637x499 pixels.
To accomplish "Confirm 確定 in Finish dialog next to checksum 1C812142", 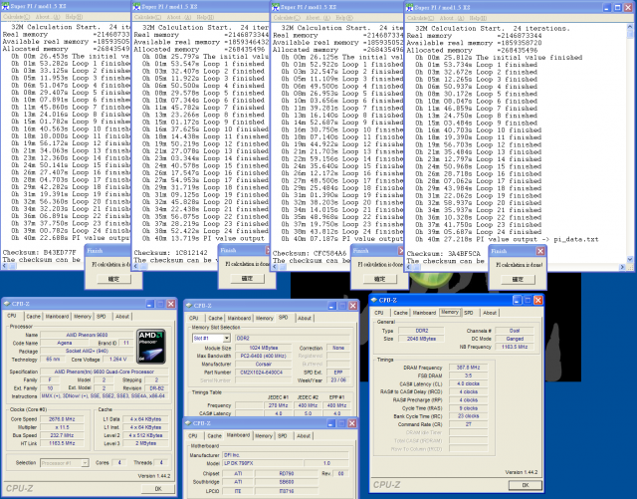I will 247,278.
